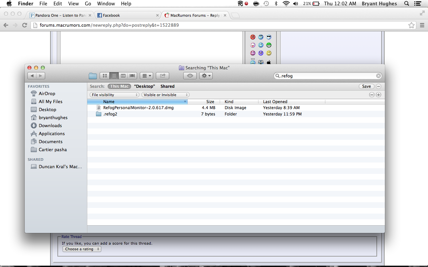The width and height of the screenshot is (428, 267).
Task: Open Choose a rating dropdown in Chrome
Action: pyautogui.click(x=82, y=249)
